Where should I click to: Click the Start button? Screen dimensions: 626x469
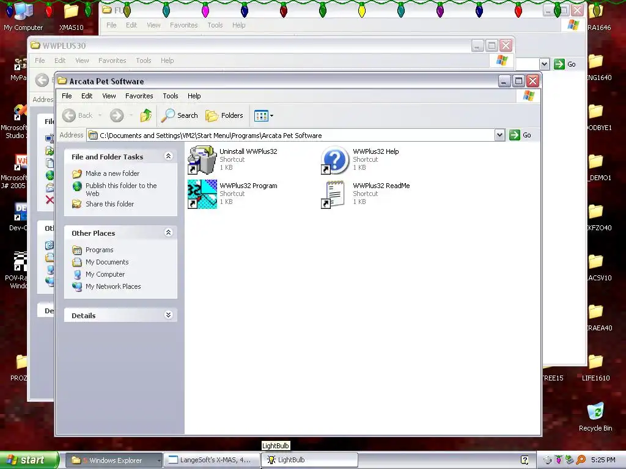pyautogui.click(x=29, y=460)
